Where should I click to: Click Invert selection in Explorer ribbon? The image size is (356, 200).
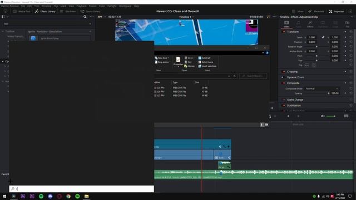click(x=207, y=66)
